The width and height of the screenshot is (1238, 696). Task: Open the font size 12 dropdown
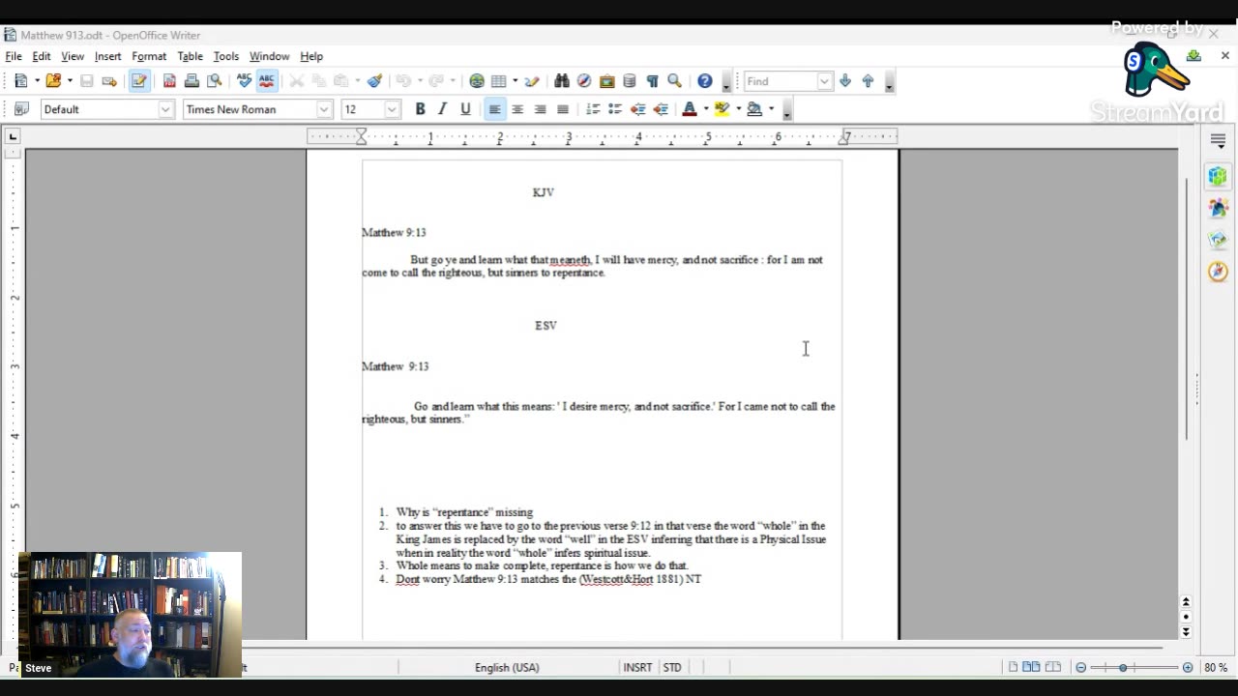[392, 109]
